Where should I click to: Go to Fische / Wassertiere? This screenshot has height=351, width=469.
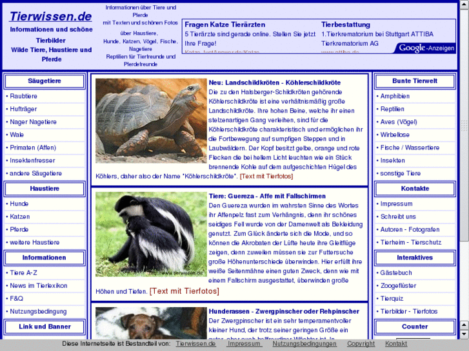(x=410, y=147)
